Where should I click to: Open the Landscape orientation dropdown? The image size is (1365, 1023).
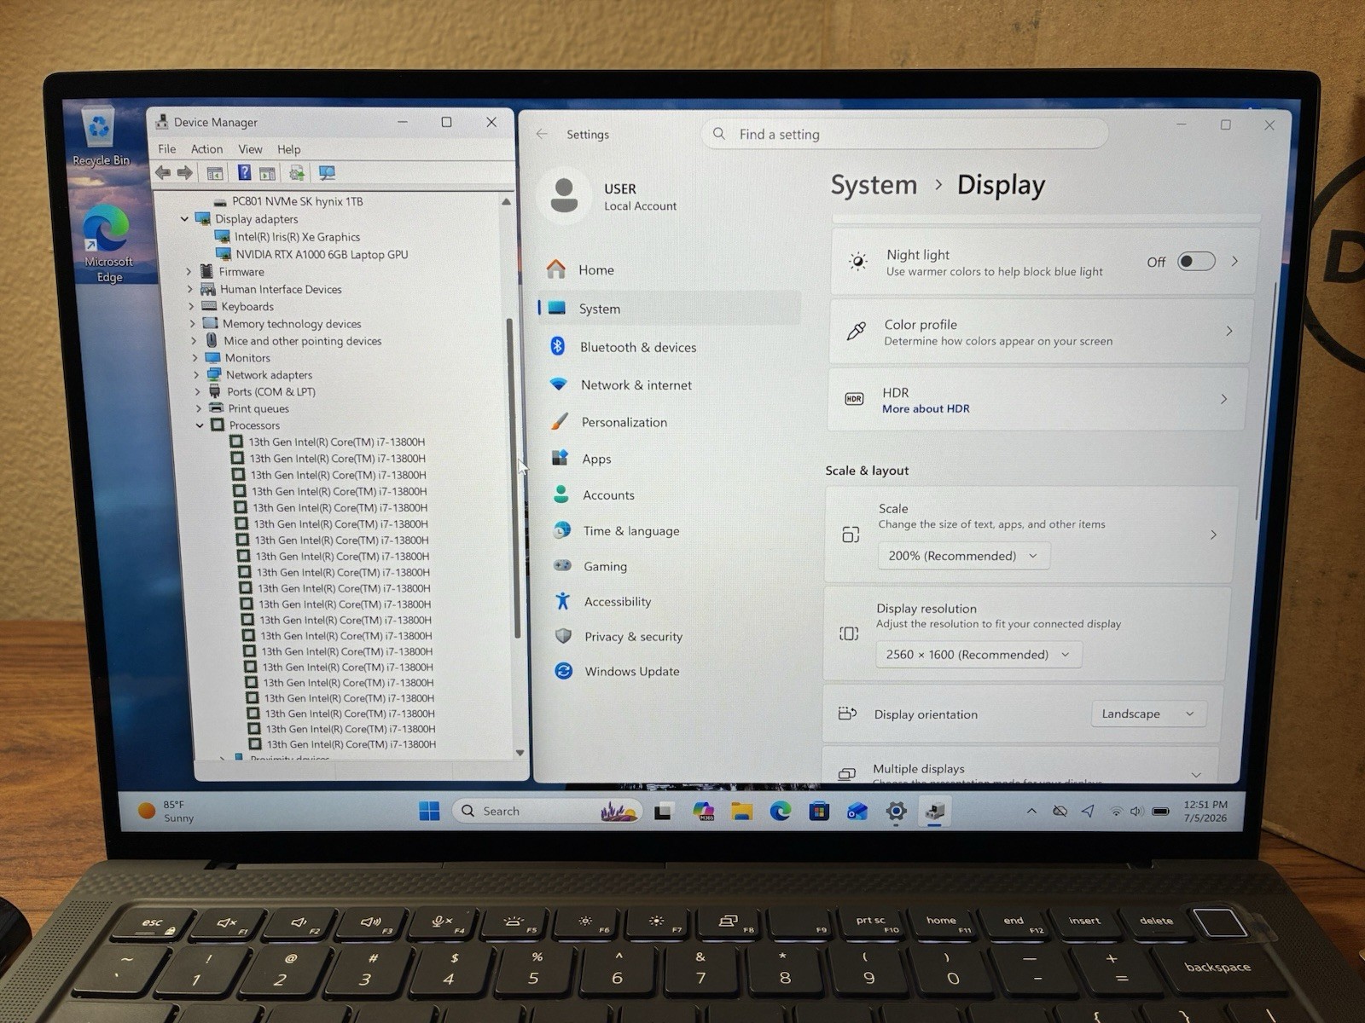[x=1147, y=714]
